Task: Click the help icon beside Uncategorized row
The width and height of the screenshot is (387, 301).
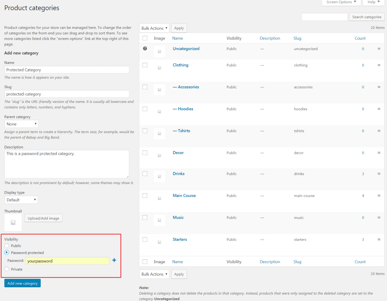Action: coord(145,48)
